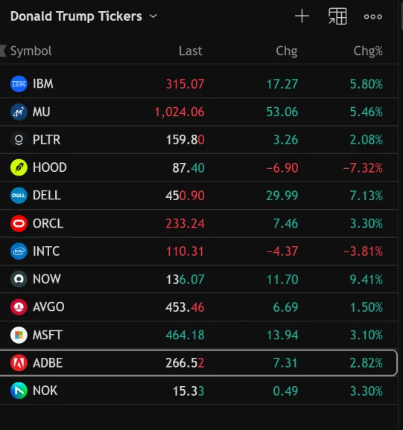The height and width of the screenshot is (430, 403).
Task: Add a symbol with the plus icon
Action: [302, 16]
